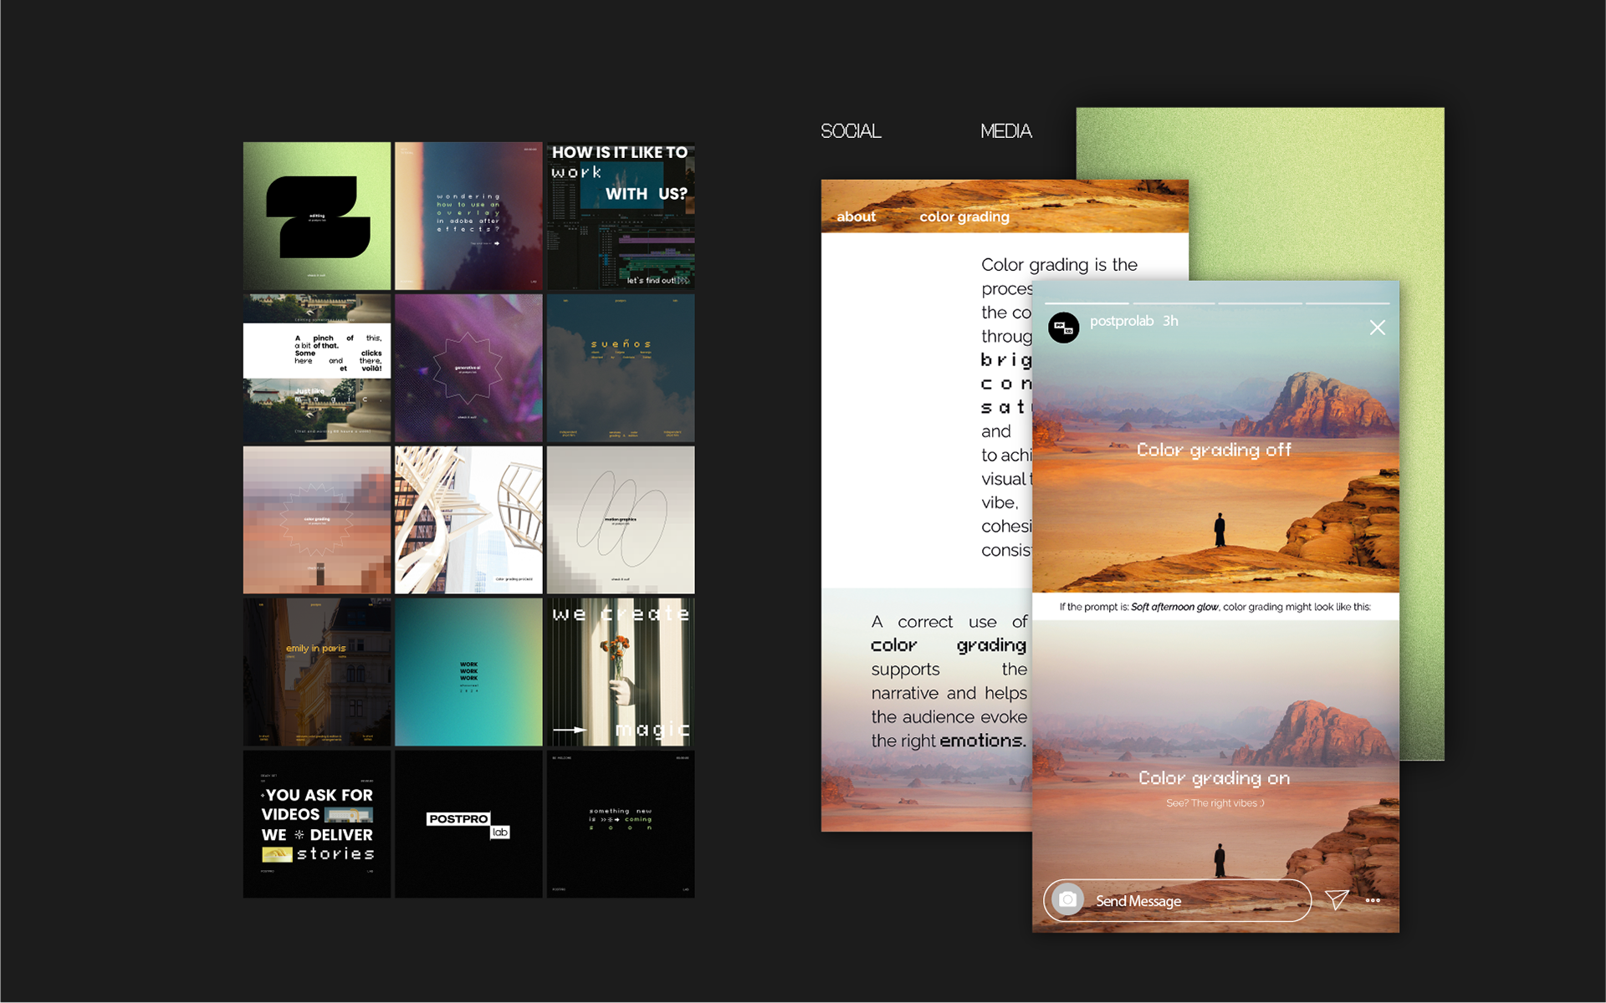Click the postprolab profile avatar

tap(1064, 328)
